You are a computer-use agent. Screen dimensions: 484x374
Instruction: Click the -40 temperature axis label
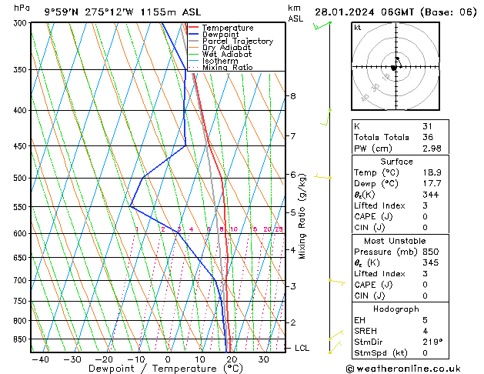coord(40,359)
